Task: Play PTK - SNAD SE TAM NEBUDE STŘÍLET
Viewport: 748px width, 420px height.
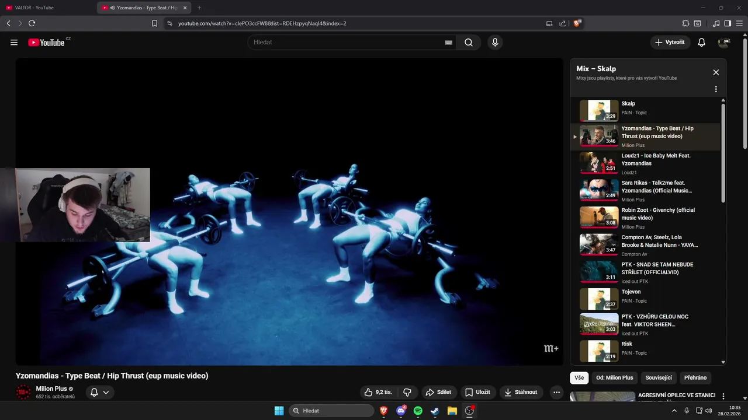Action: click(646, 272)
